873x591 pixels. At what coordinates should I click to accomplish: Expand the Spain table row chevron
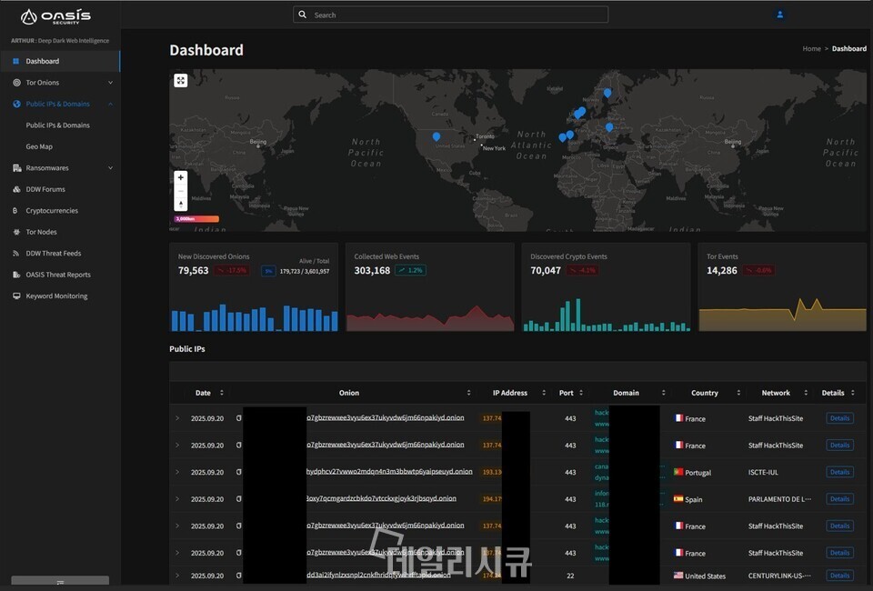point(177,499)
